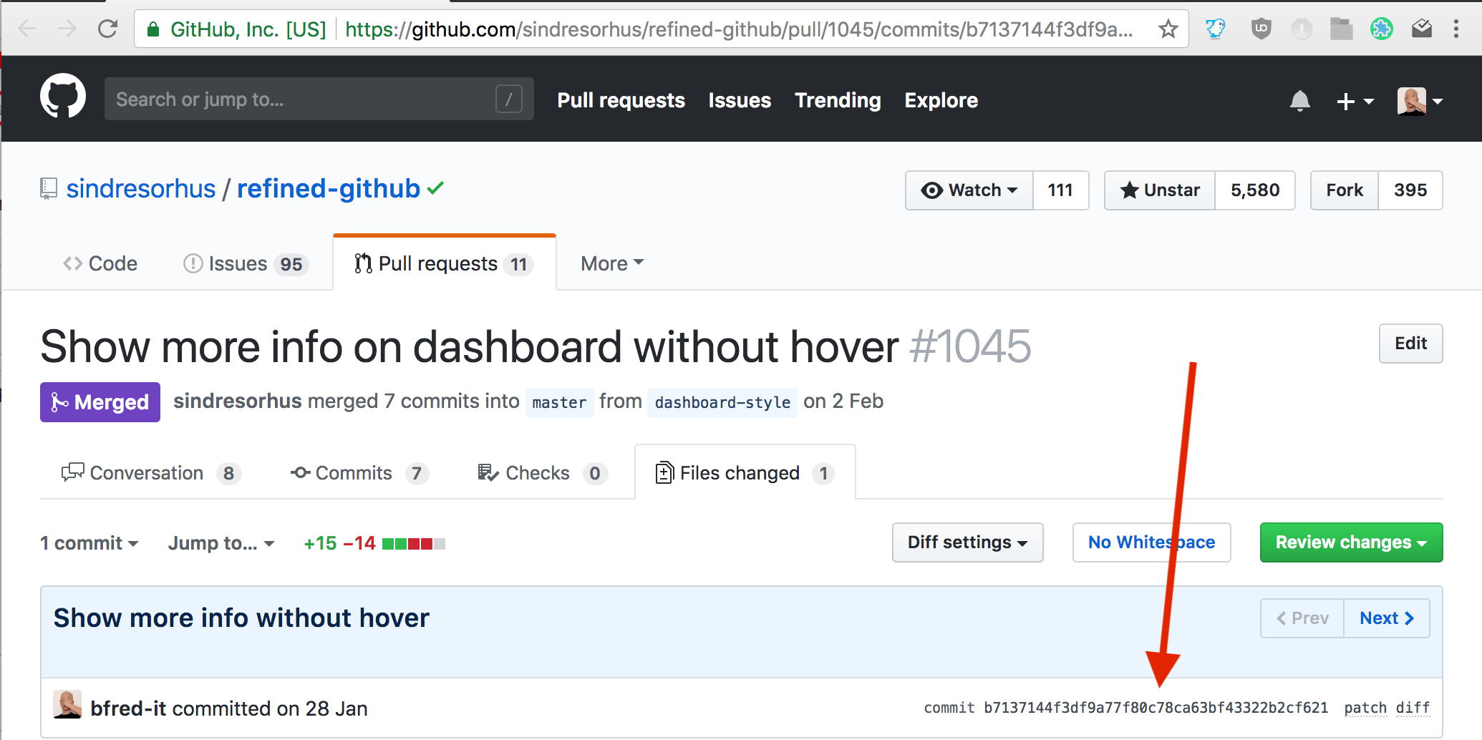Go to the Next commit
Screen dimensions: 1482x740
(1387, 618)
